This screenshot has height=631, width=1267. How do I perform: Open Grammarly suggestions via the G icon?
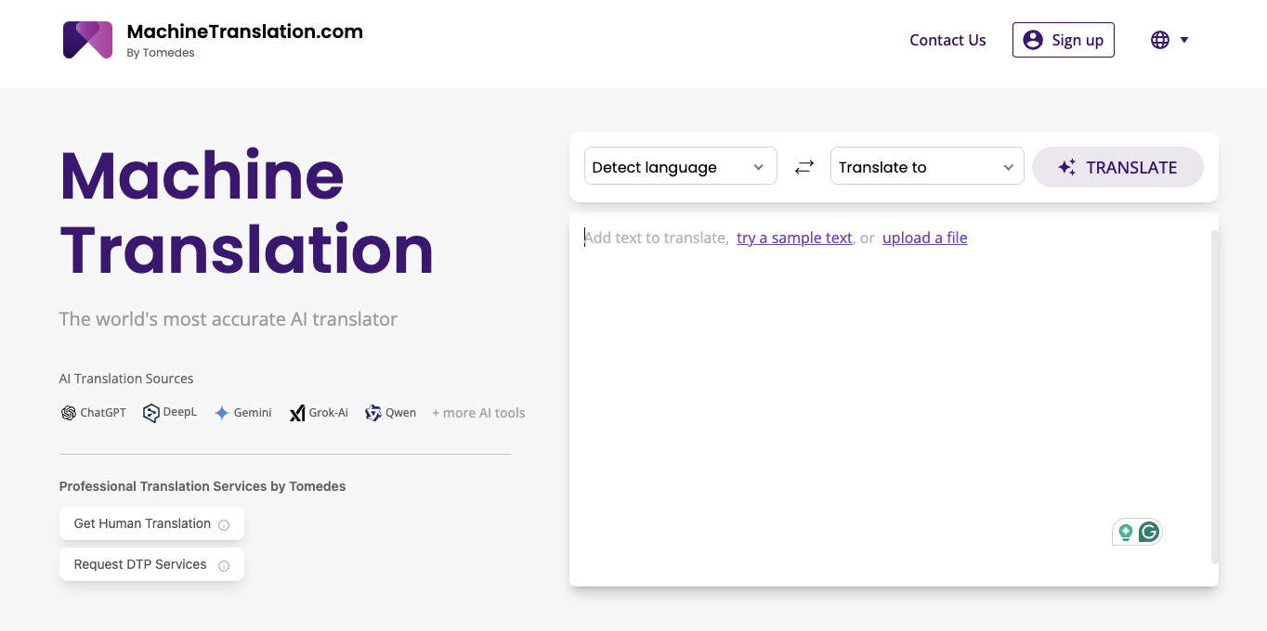[x=1148, y=532]
